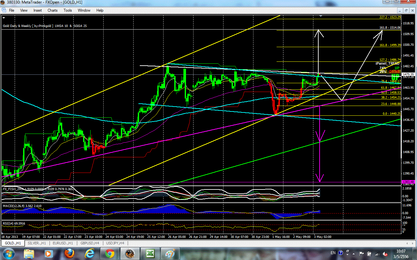This screenshot has width=417, height=260.
Task: Click the Fibonacci label 161.8 - 1514.06
Action: click(390, 28)
